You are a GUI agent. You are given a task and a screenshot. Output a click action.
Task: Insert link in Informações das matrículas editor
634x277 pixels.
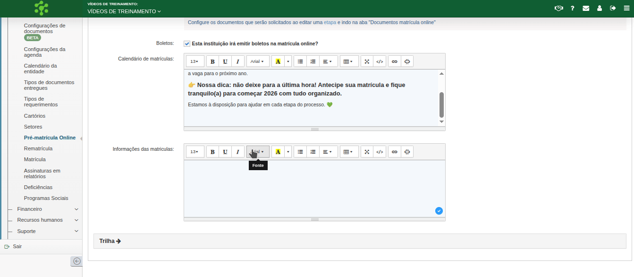[x=395, y=152]
